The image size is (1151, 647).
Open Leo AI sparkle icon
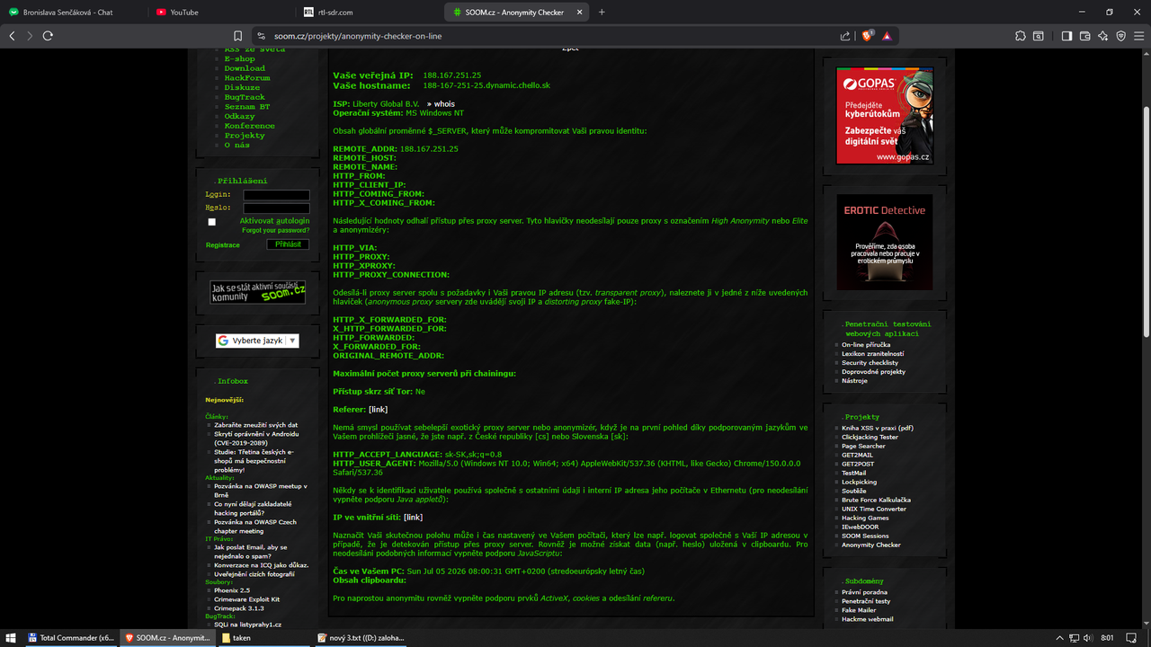coord(1102,36)
